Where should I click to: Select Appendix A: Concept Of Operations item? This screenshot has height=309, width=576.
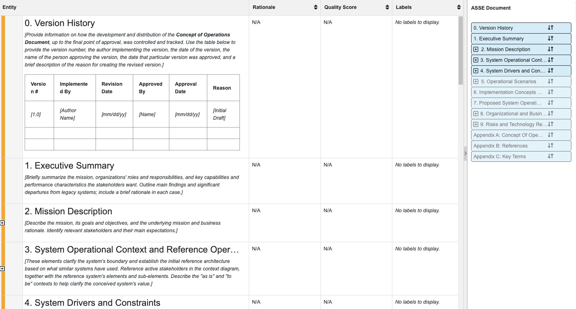[508, 135]
